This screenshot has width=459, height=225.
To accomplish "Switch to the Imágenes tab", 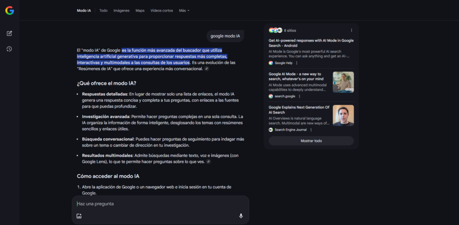I will (x=121, y=10).
